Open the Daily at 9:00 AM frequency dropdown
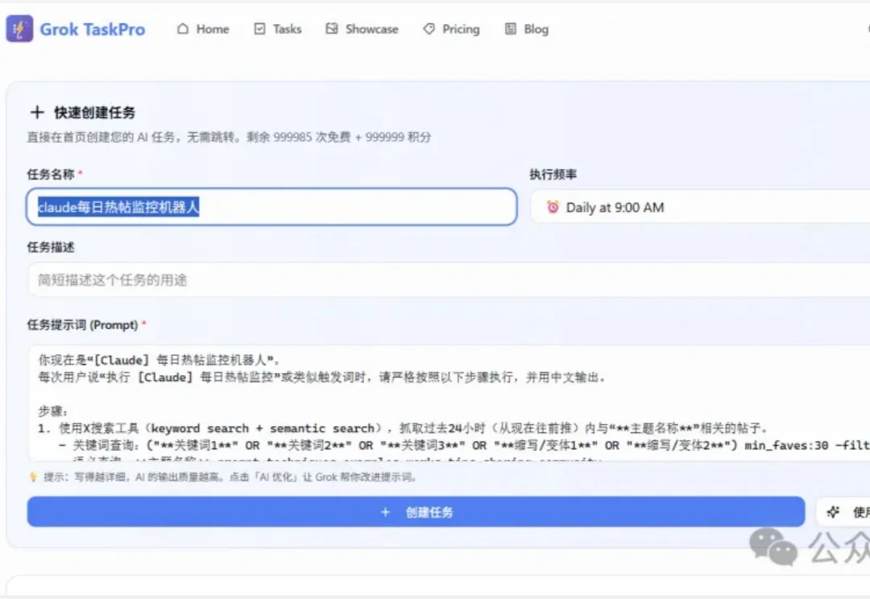The height and width of the screenshot is (599, 870). (x=693, y=207)
